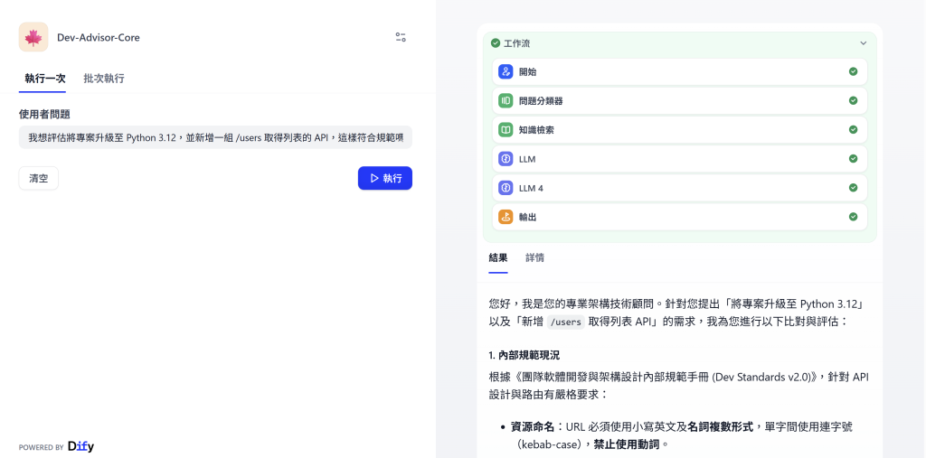Click the 清空 clear button
Screen dimensions: 926x458
tap(38, 178)
